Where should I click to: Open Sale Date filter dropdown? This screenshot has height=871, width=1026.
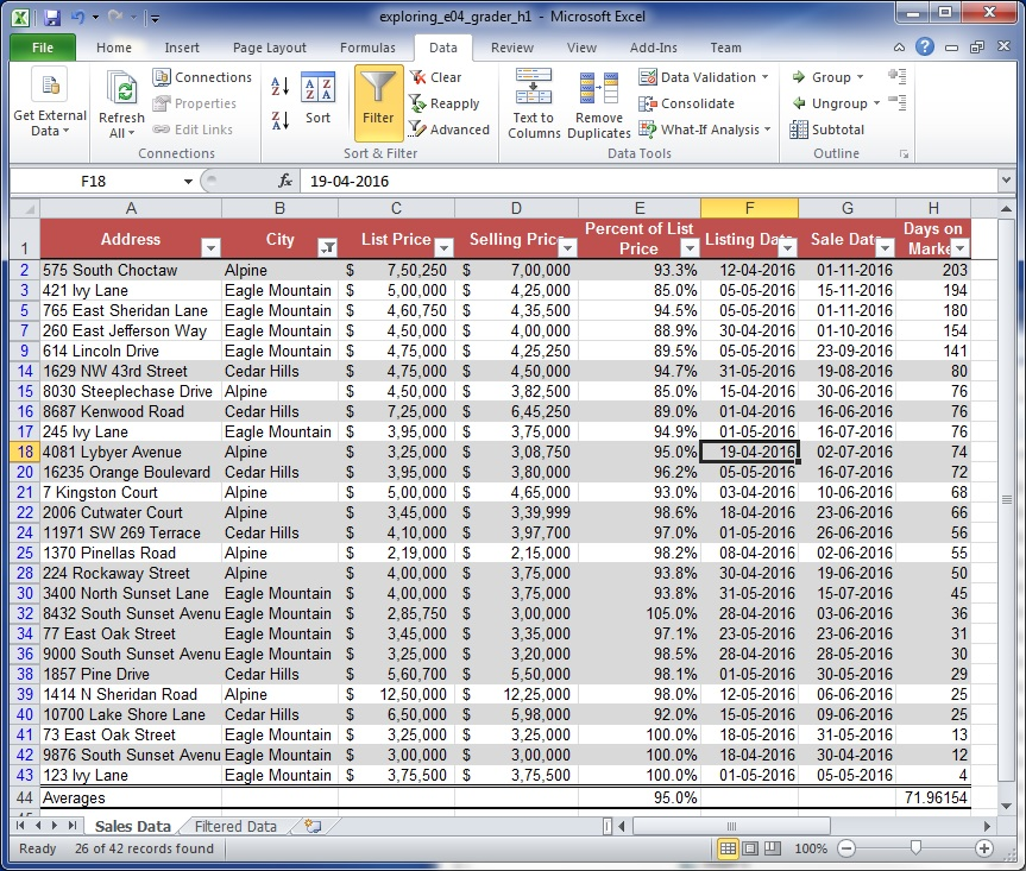pyautogui.click(x=885, y=248)
